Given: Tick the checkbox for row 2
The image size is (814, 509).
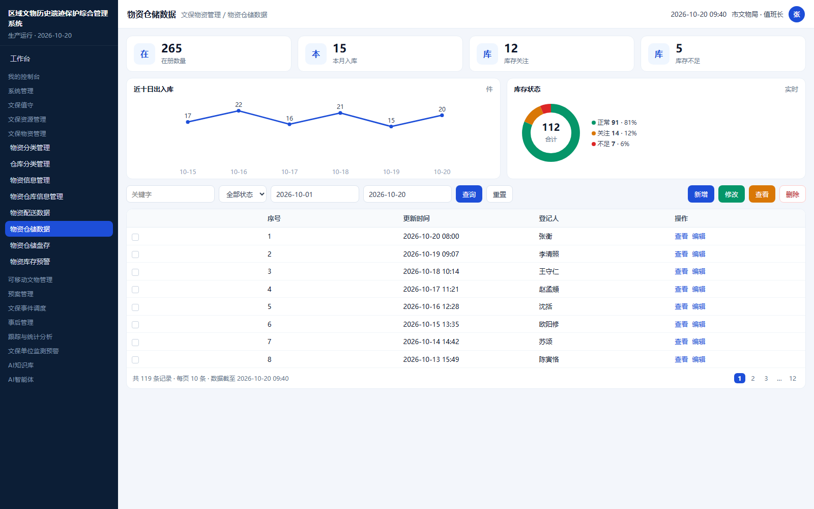Looking at the screenshot, I should 135,254.
